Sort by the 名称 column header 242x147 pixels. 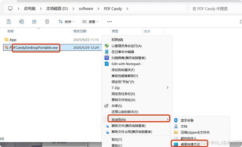coord(11,31)
